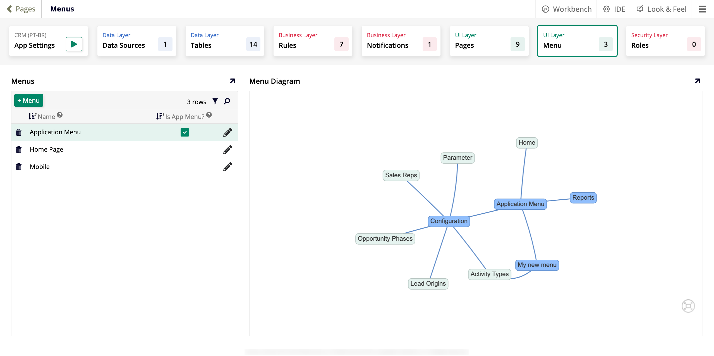The width and height of the screenshot is (714, 356).
Task: Go back to Pages
Action: pyautogui.click(x=21, y=9)
